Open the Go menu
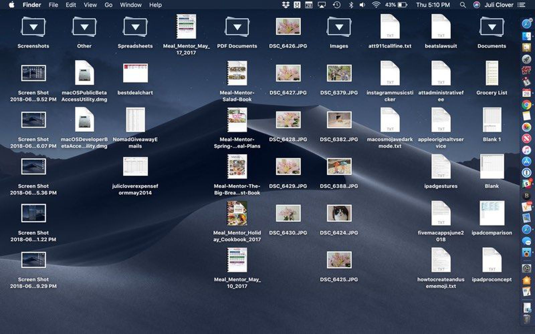535x334 pixels. coord(108,5)
